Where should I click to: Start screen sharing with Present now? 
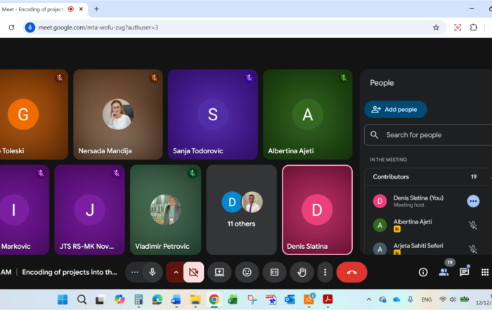pyautogui.click(x=219, y=272)
